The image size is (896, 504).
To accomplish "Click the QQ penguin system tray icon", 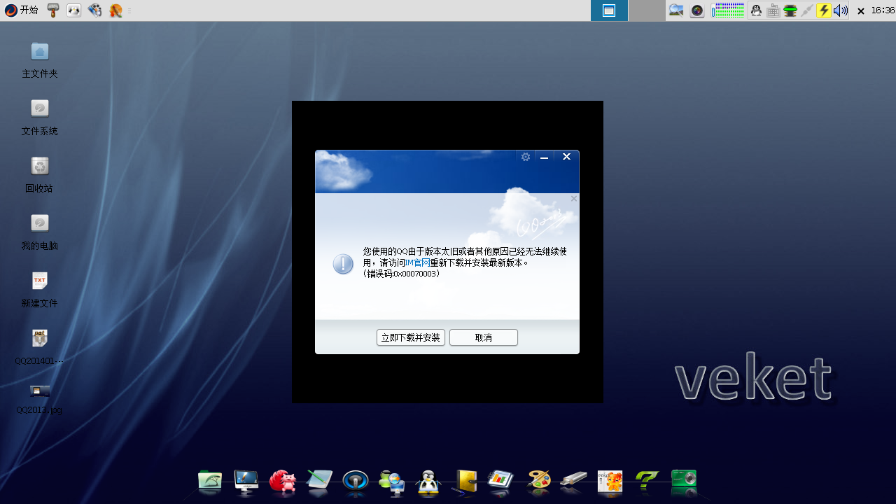I will (756, 10).
